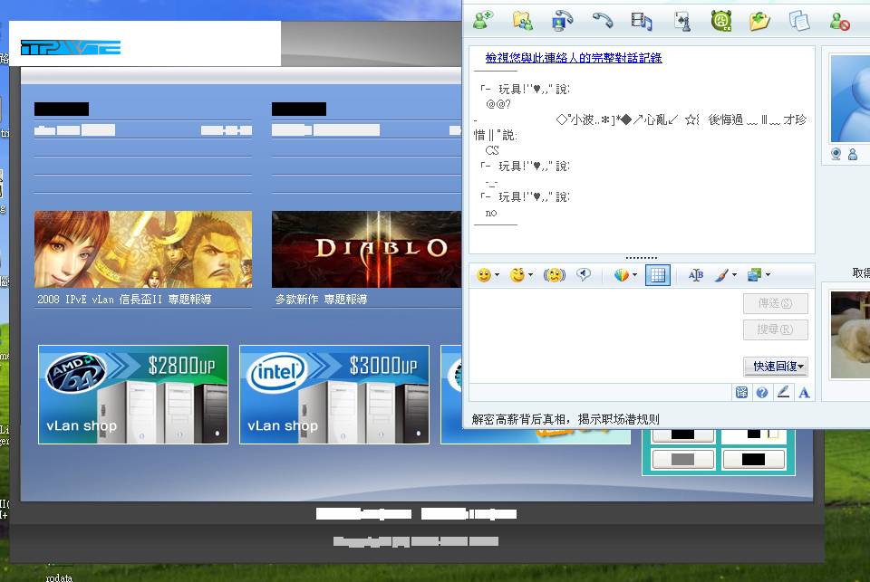Click the 傳送(S) send button
Screen dimensions: 870x582
coord(776,303)
